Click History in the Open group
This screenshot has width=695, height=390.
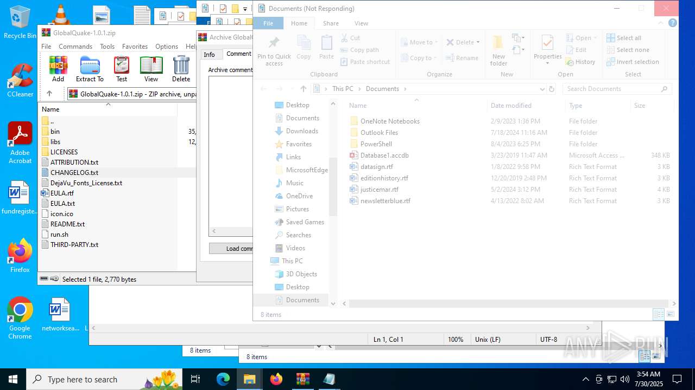click(580, 62)
